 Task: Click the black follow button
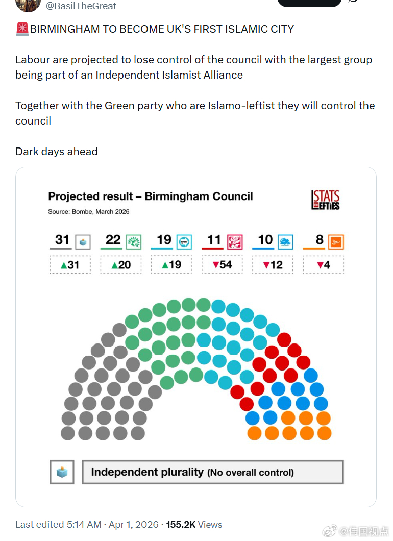(309, 3)
